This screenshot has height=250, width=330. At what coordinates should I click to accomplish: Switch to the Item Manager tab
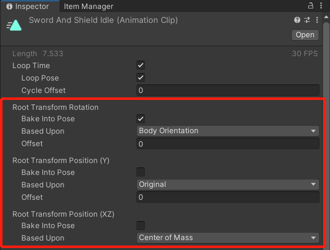(89, 6)
